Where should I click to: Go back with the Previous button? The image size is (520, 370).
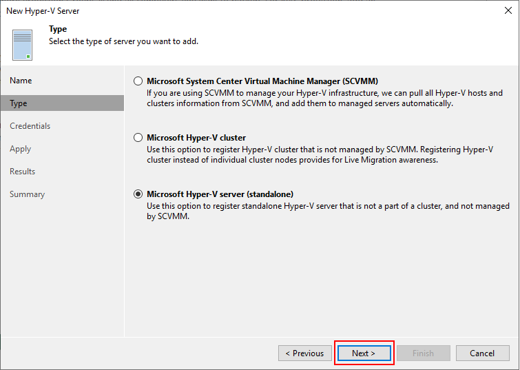(x=305, y=353)
